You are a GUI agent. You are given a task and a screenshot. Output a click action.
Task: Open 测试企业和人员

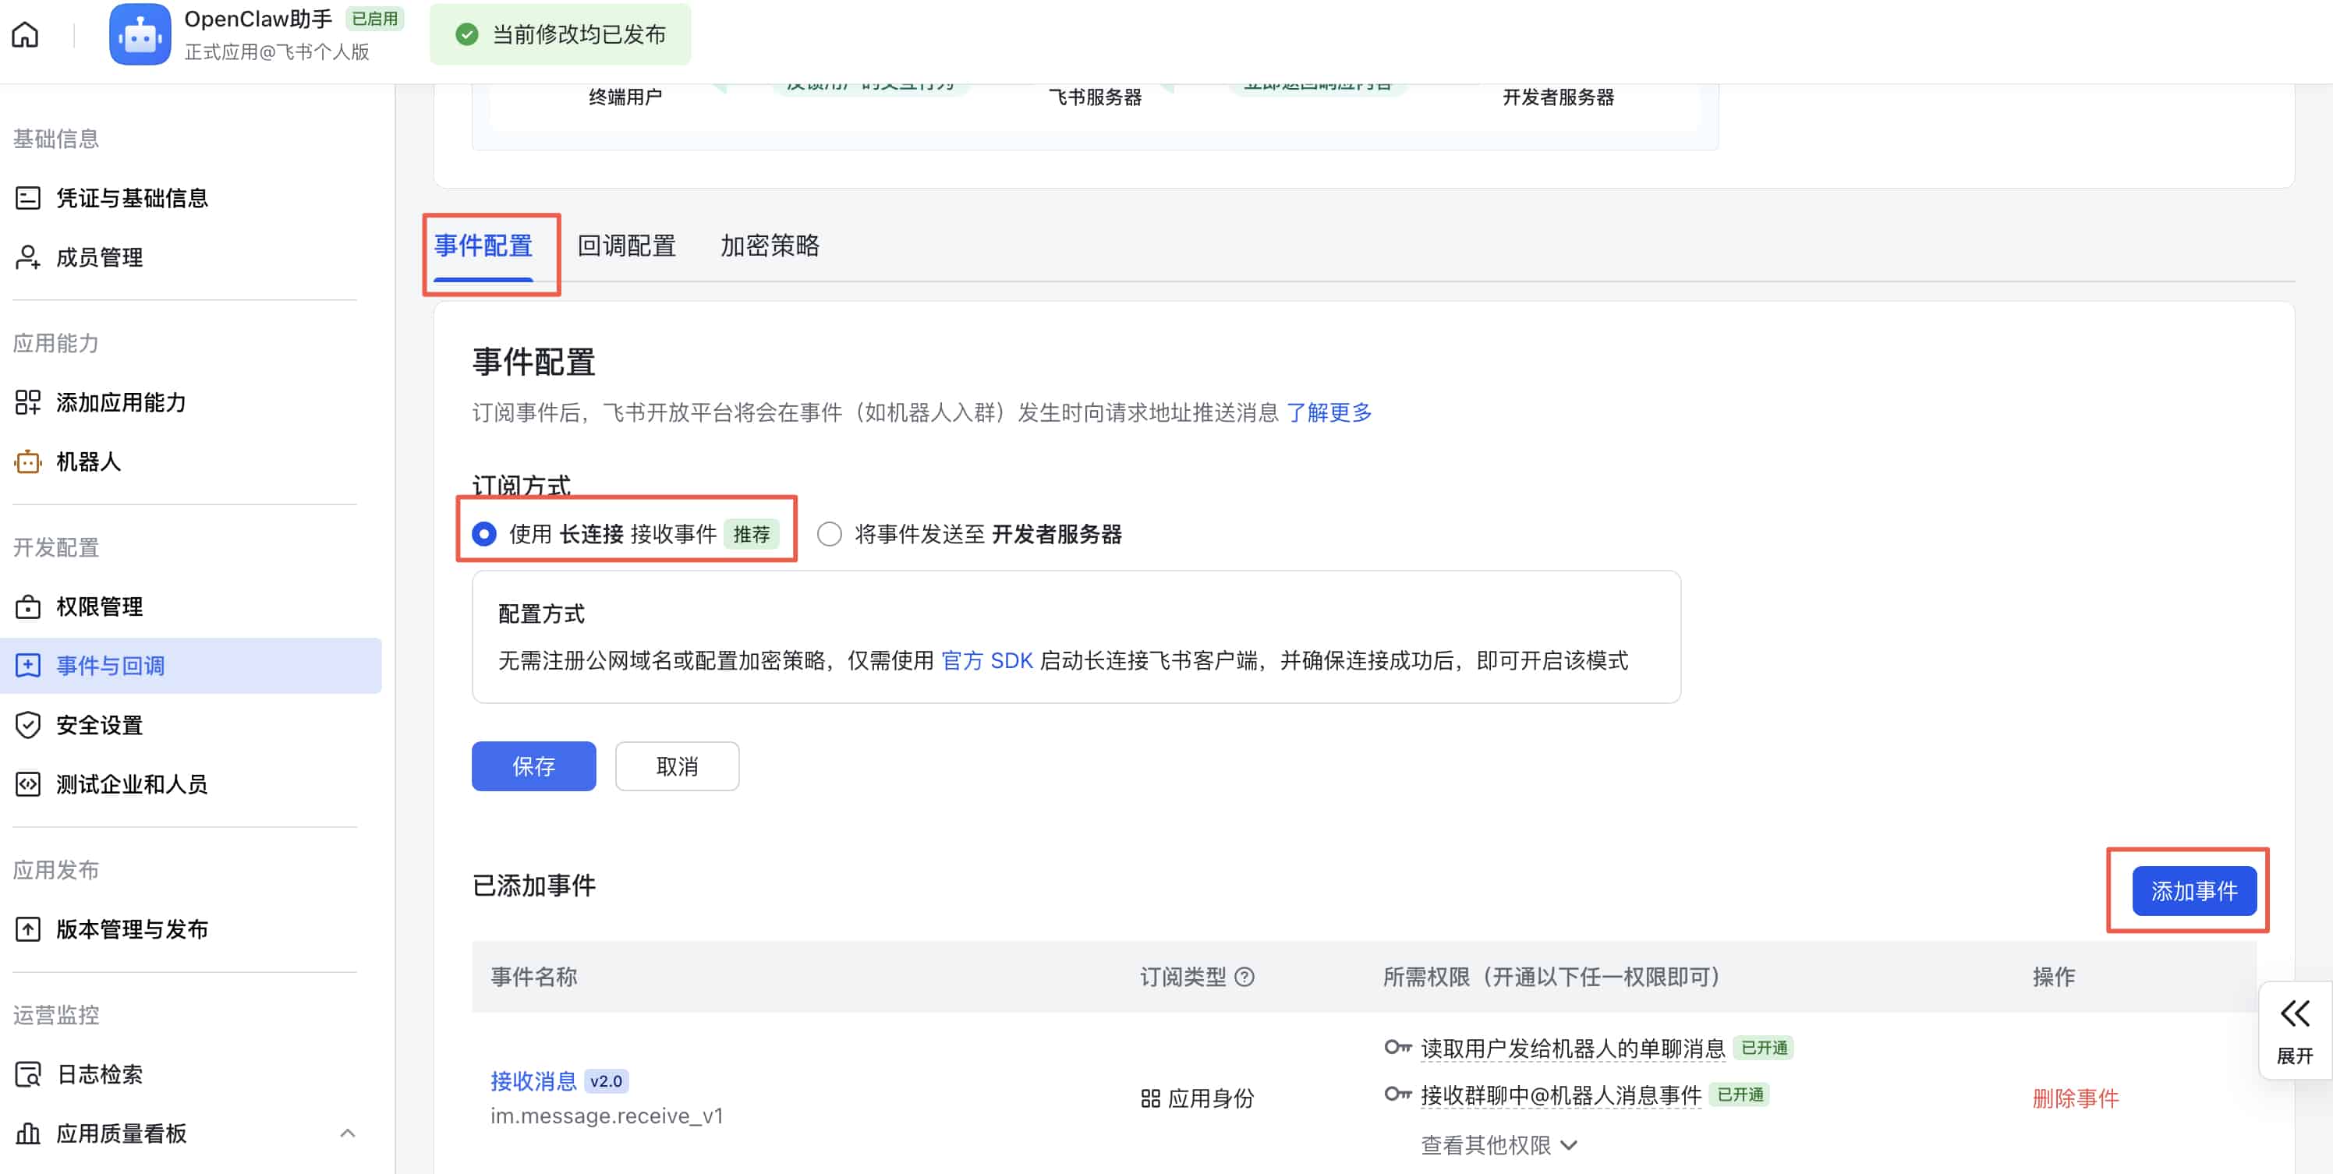coord(133,784)
